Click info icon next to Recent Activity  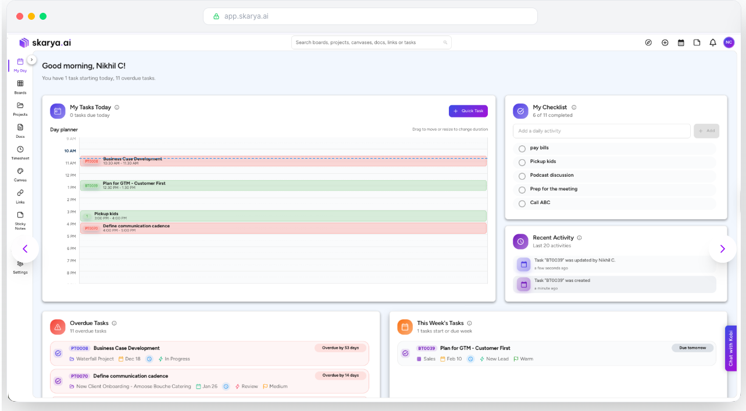point(580,238)
